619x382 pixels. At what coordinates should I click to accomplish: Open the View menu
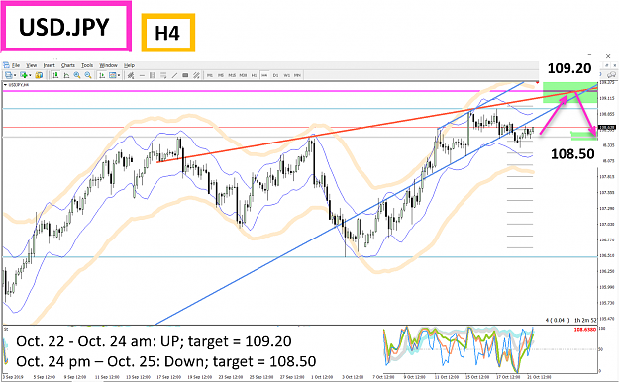click(31, 65)
